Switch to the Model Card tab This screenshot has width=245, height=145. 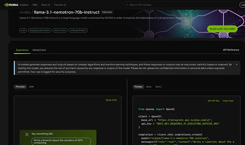tap(39, 50)
